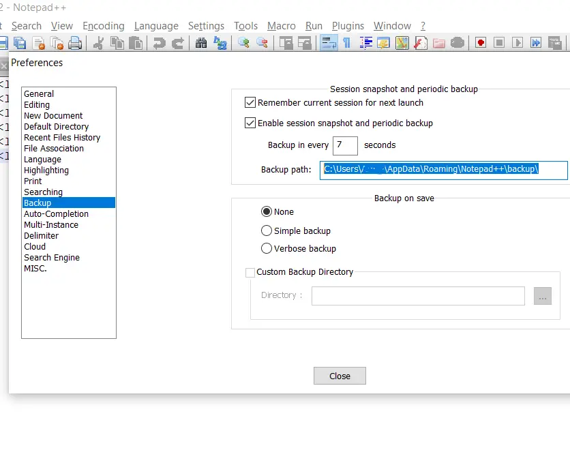Open the View menu

(62, 26)
